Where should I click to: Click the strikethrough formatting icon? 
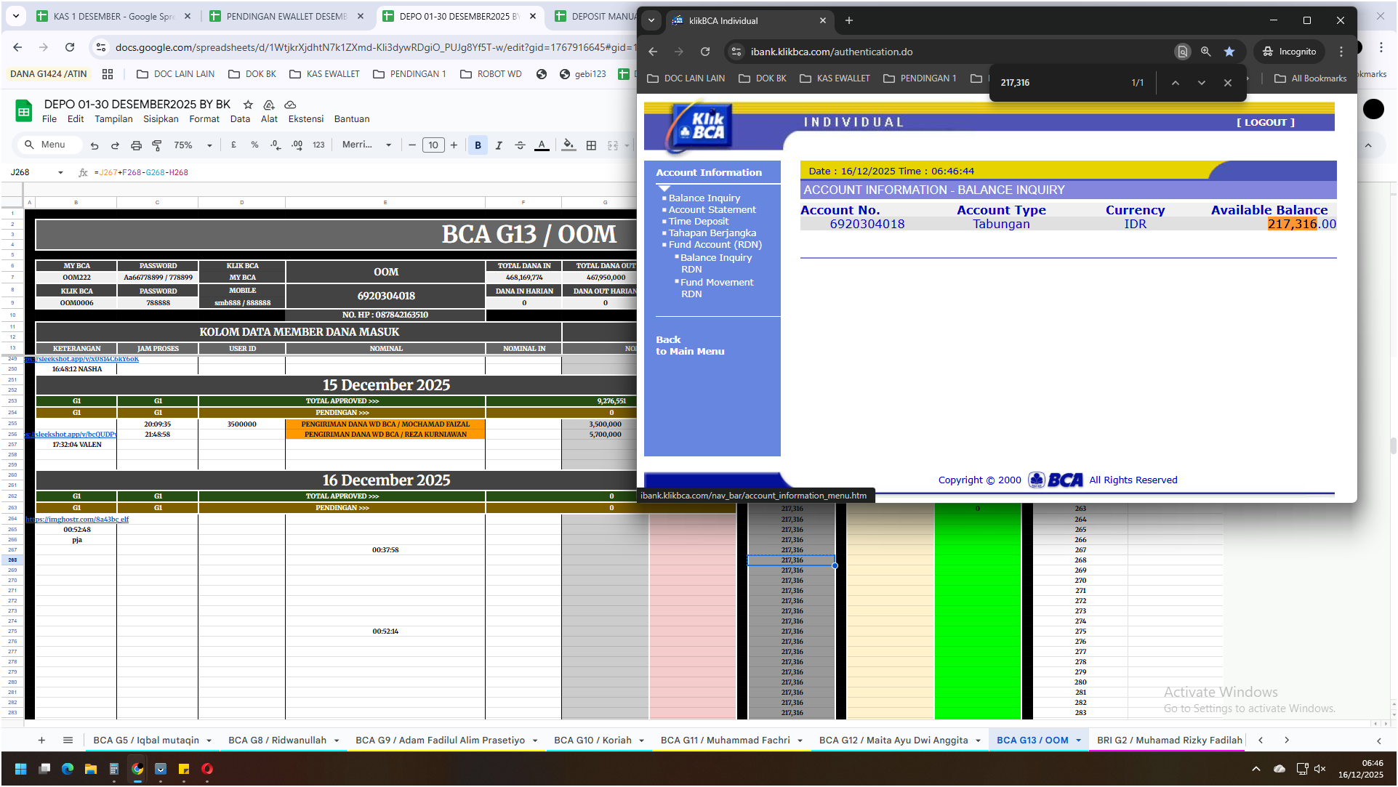click(520, 145)
